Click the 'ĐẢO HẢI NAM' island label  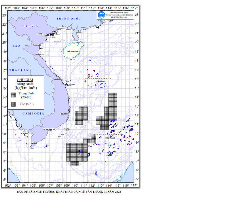point(73,51)
